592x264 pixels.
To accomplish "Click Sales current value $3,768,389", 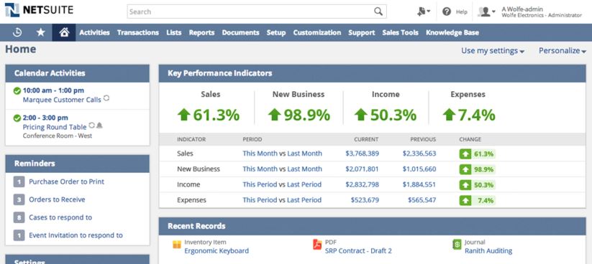I will tap(362, 154).
